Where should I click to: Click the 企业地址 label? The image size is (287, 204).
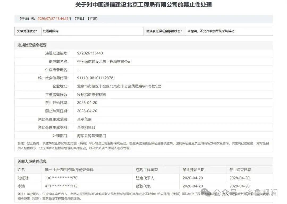pyautogui.click(x=60, y=86)
